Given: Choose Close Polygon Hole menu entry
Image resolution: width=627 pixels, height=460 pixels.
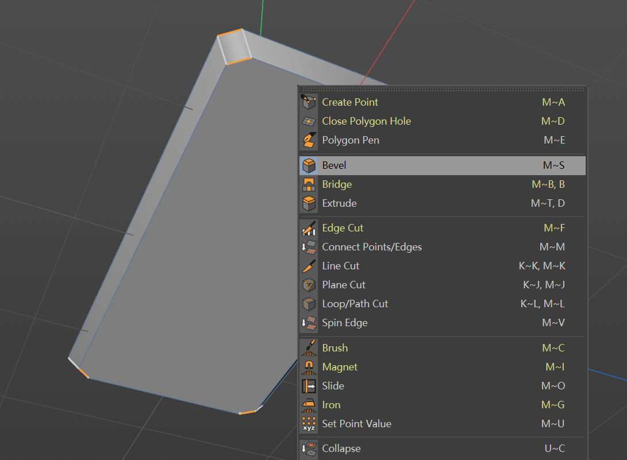Looking at the screenshot, I should tap(443, 121).
